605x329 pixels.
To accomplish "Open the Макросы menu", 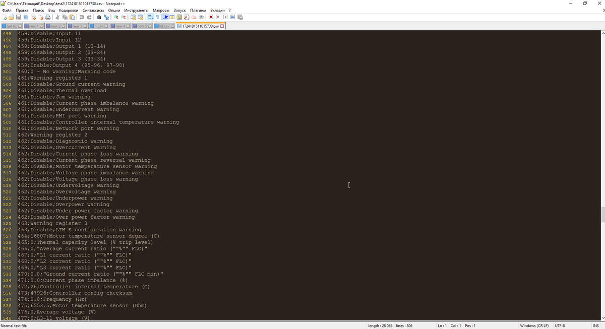I will coord(161,10).
